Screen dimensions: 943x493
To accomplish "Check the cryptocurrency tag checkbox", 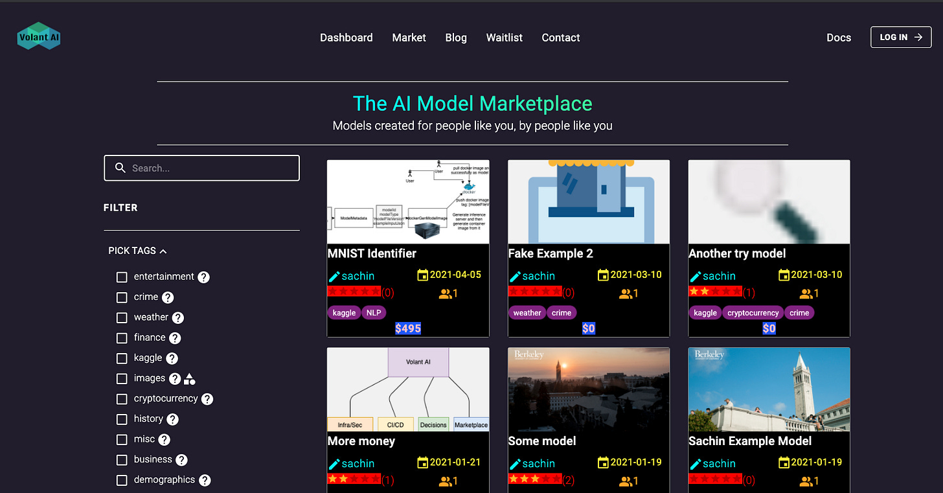I will click(x=122, y=399).
